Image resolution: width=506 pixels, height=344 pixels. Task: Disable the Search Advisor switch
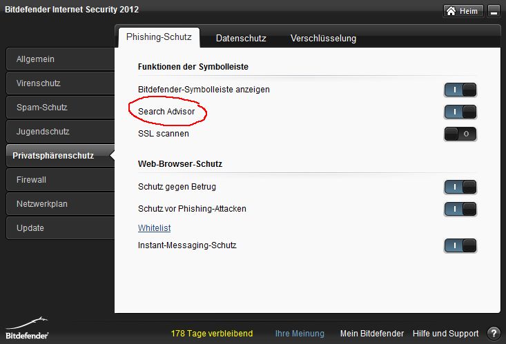(x=460, y=112)
